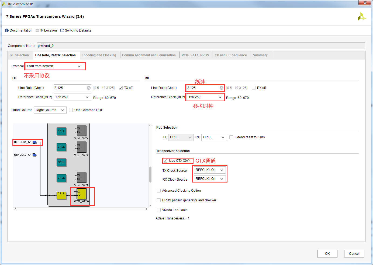This screenshot has width=373, height=265.
Task: Toggle the RX off checkbox
Action: tap(254, 88)
